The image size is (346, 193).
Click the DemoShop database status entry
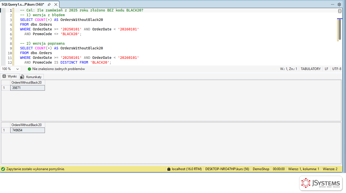click(x=261, y=169)
